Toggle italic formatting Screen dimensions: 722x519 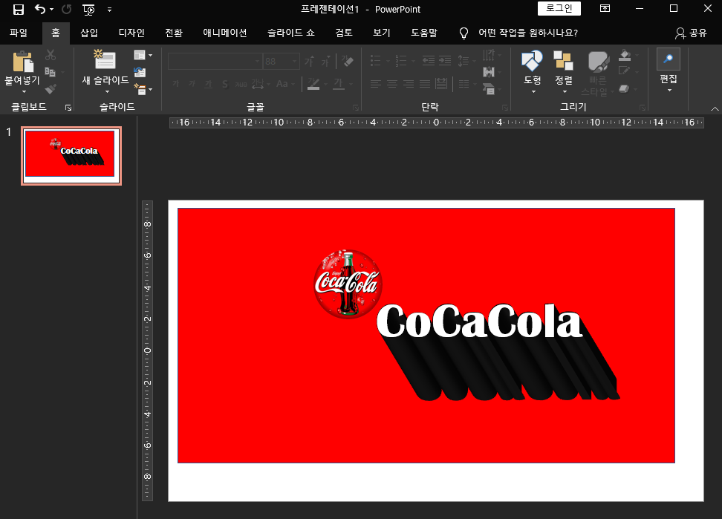click(192, 84)
